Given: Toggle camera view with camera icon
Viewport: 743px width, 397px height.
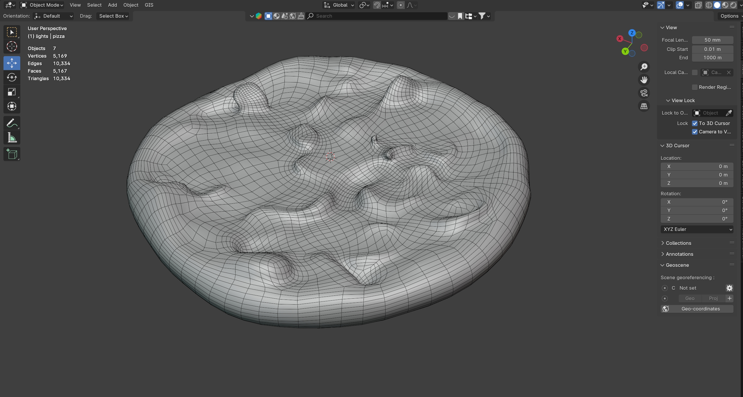Looking at the screenshot, I should click(x=644, y=93).
